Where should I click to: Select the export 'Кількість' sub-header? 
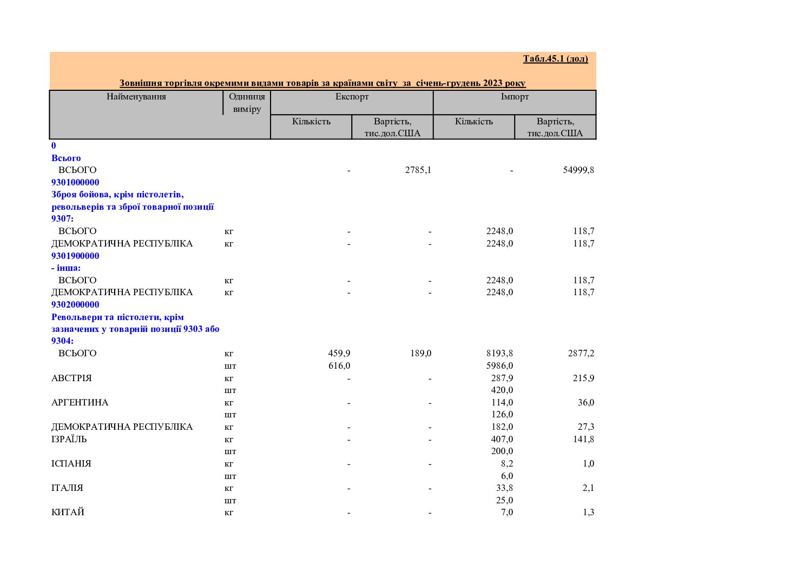coord(311,121)
